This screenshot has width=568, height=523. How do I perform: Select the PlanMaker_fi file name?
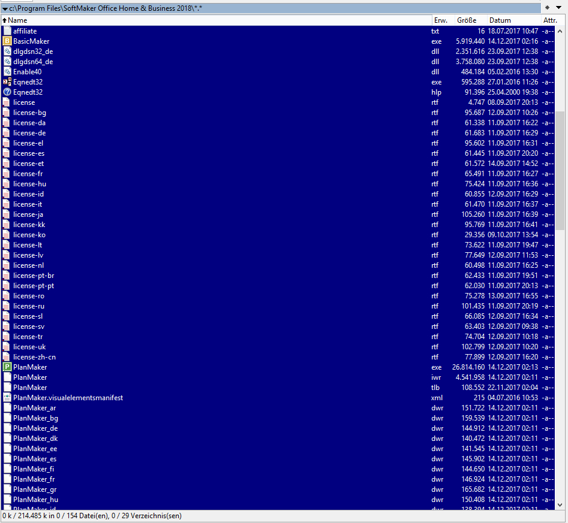tap(34, 469)
